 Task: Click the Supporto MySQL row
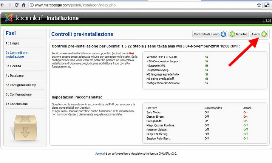point(177,70)
